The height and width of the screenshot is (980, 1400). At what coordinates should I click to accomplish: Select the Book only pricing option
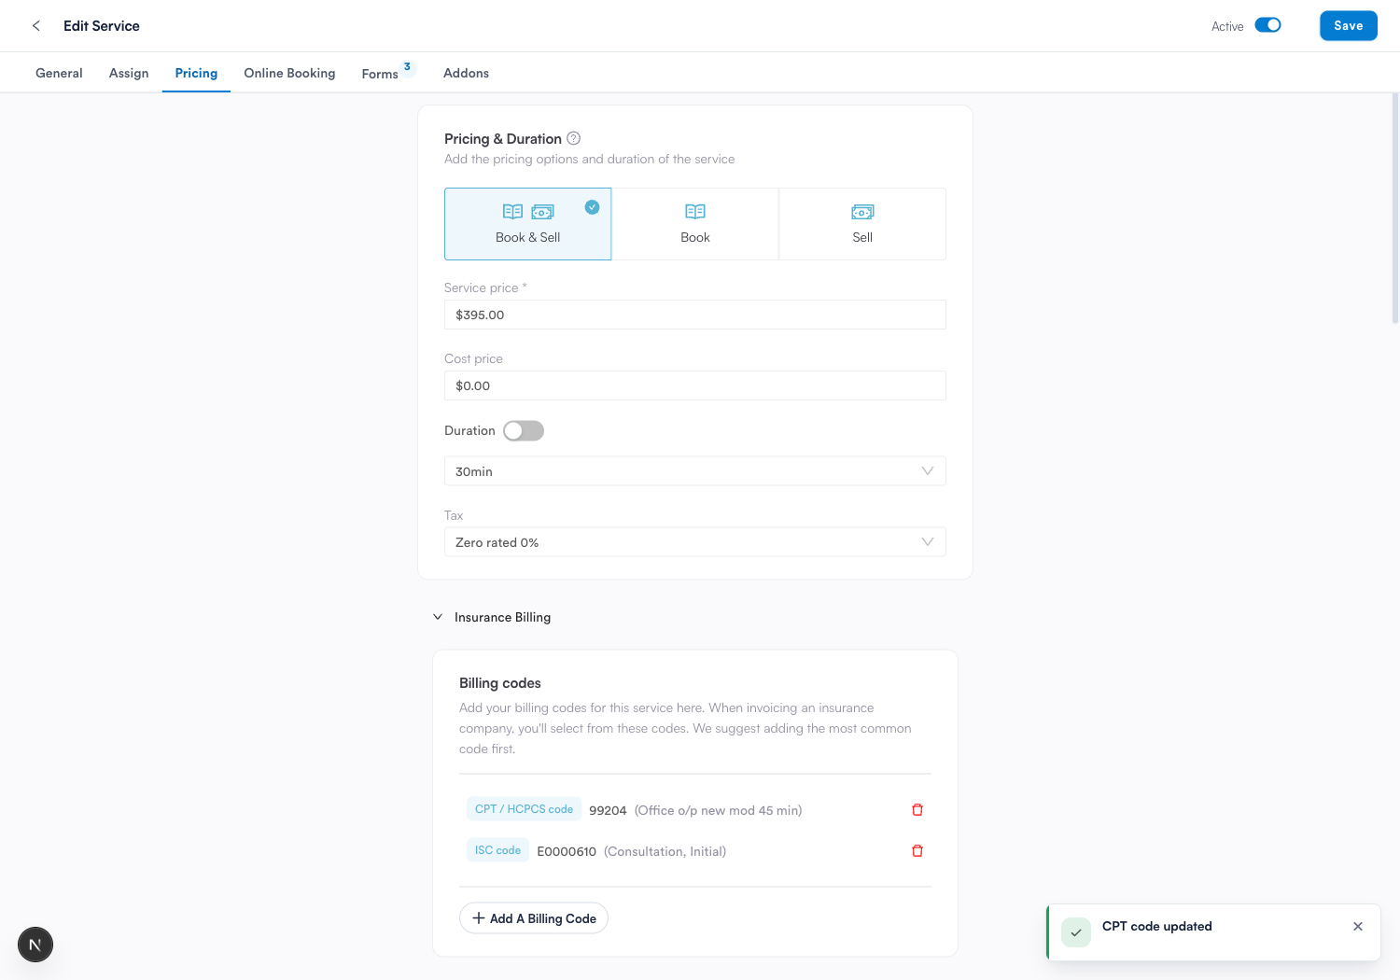pyautogui.click(x=695, y=224)
